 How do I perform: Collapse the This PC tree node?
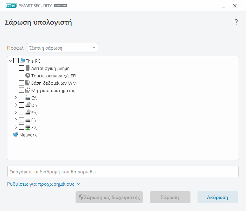10,61
